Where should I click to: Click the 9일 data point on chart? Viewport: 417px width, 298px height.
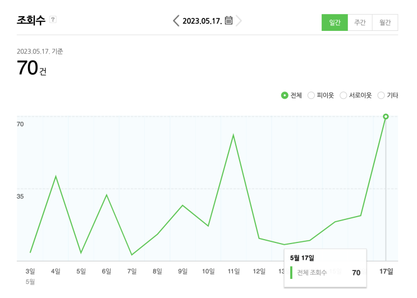tap(182, 205)
